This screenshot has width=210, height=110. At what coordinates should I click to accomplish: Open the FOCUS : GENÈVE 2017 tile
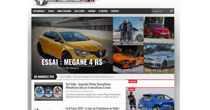[128, 59]
